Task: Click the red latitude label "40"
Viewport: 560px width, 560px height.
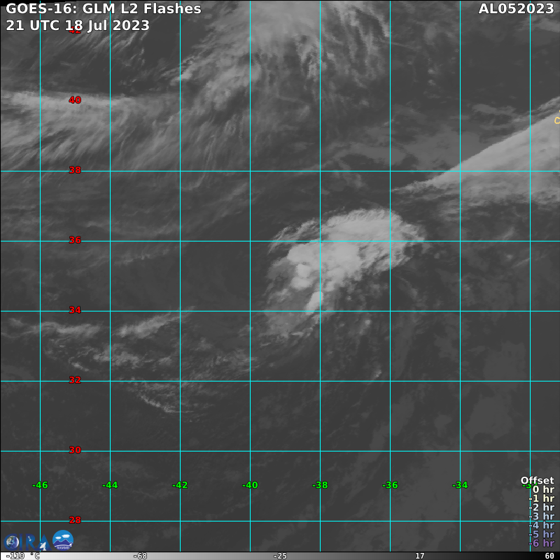Action: [75, 100]
